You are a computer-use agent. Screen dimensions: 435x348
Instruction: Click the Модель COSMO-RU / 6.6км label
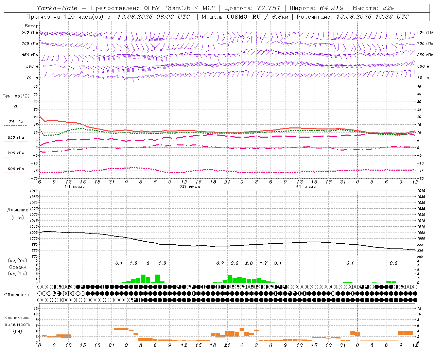[x=245, y=17]
